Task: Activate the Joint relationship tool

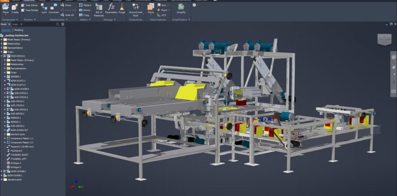Action: coord(44,9)
